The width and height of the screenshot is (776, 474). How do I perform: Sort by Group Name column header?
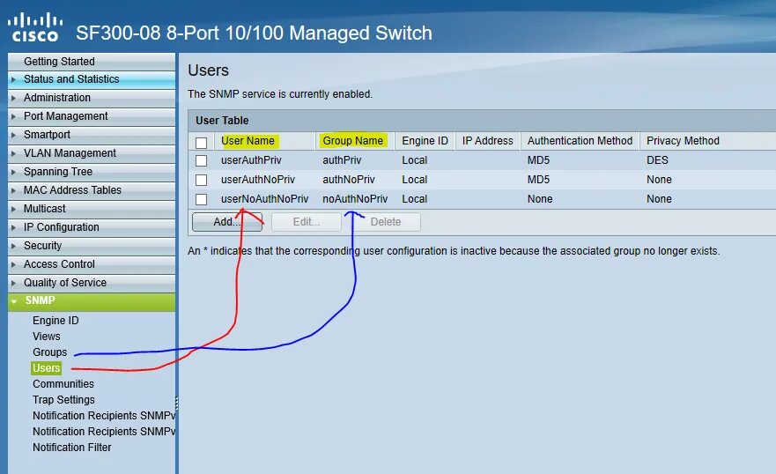(353, 141)
